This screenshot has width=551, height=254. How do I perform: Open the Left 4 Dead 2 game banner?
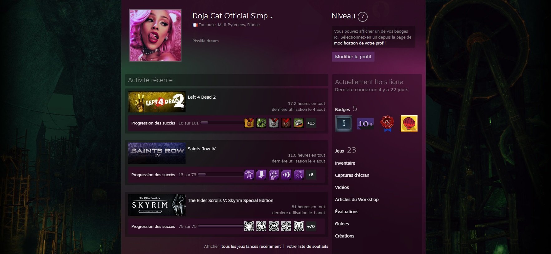tap(157, 102)
